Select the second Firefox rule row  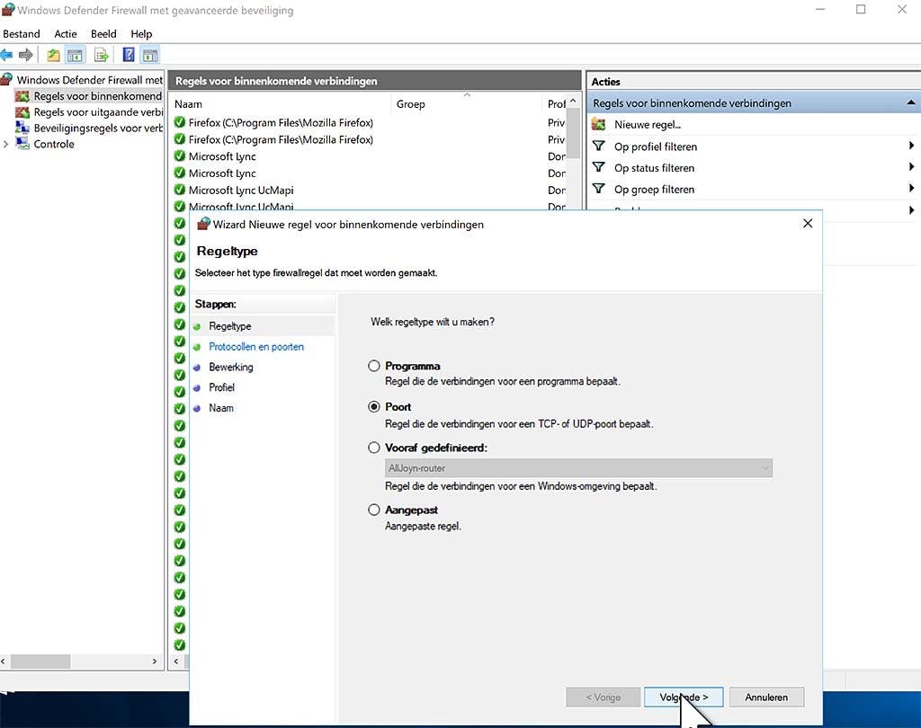click(369, 139)
